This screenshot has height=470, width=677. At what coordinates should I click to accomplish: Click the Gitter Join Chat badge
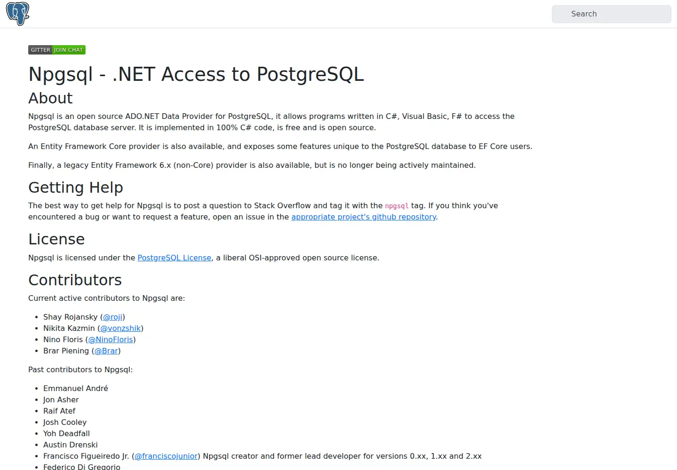pos(57,50)
